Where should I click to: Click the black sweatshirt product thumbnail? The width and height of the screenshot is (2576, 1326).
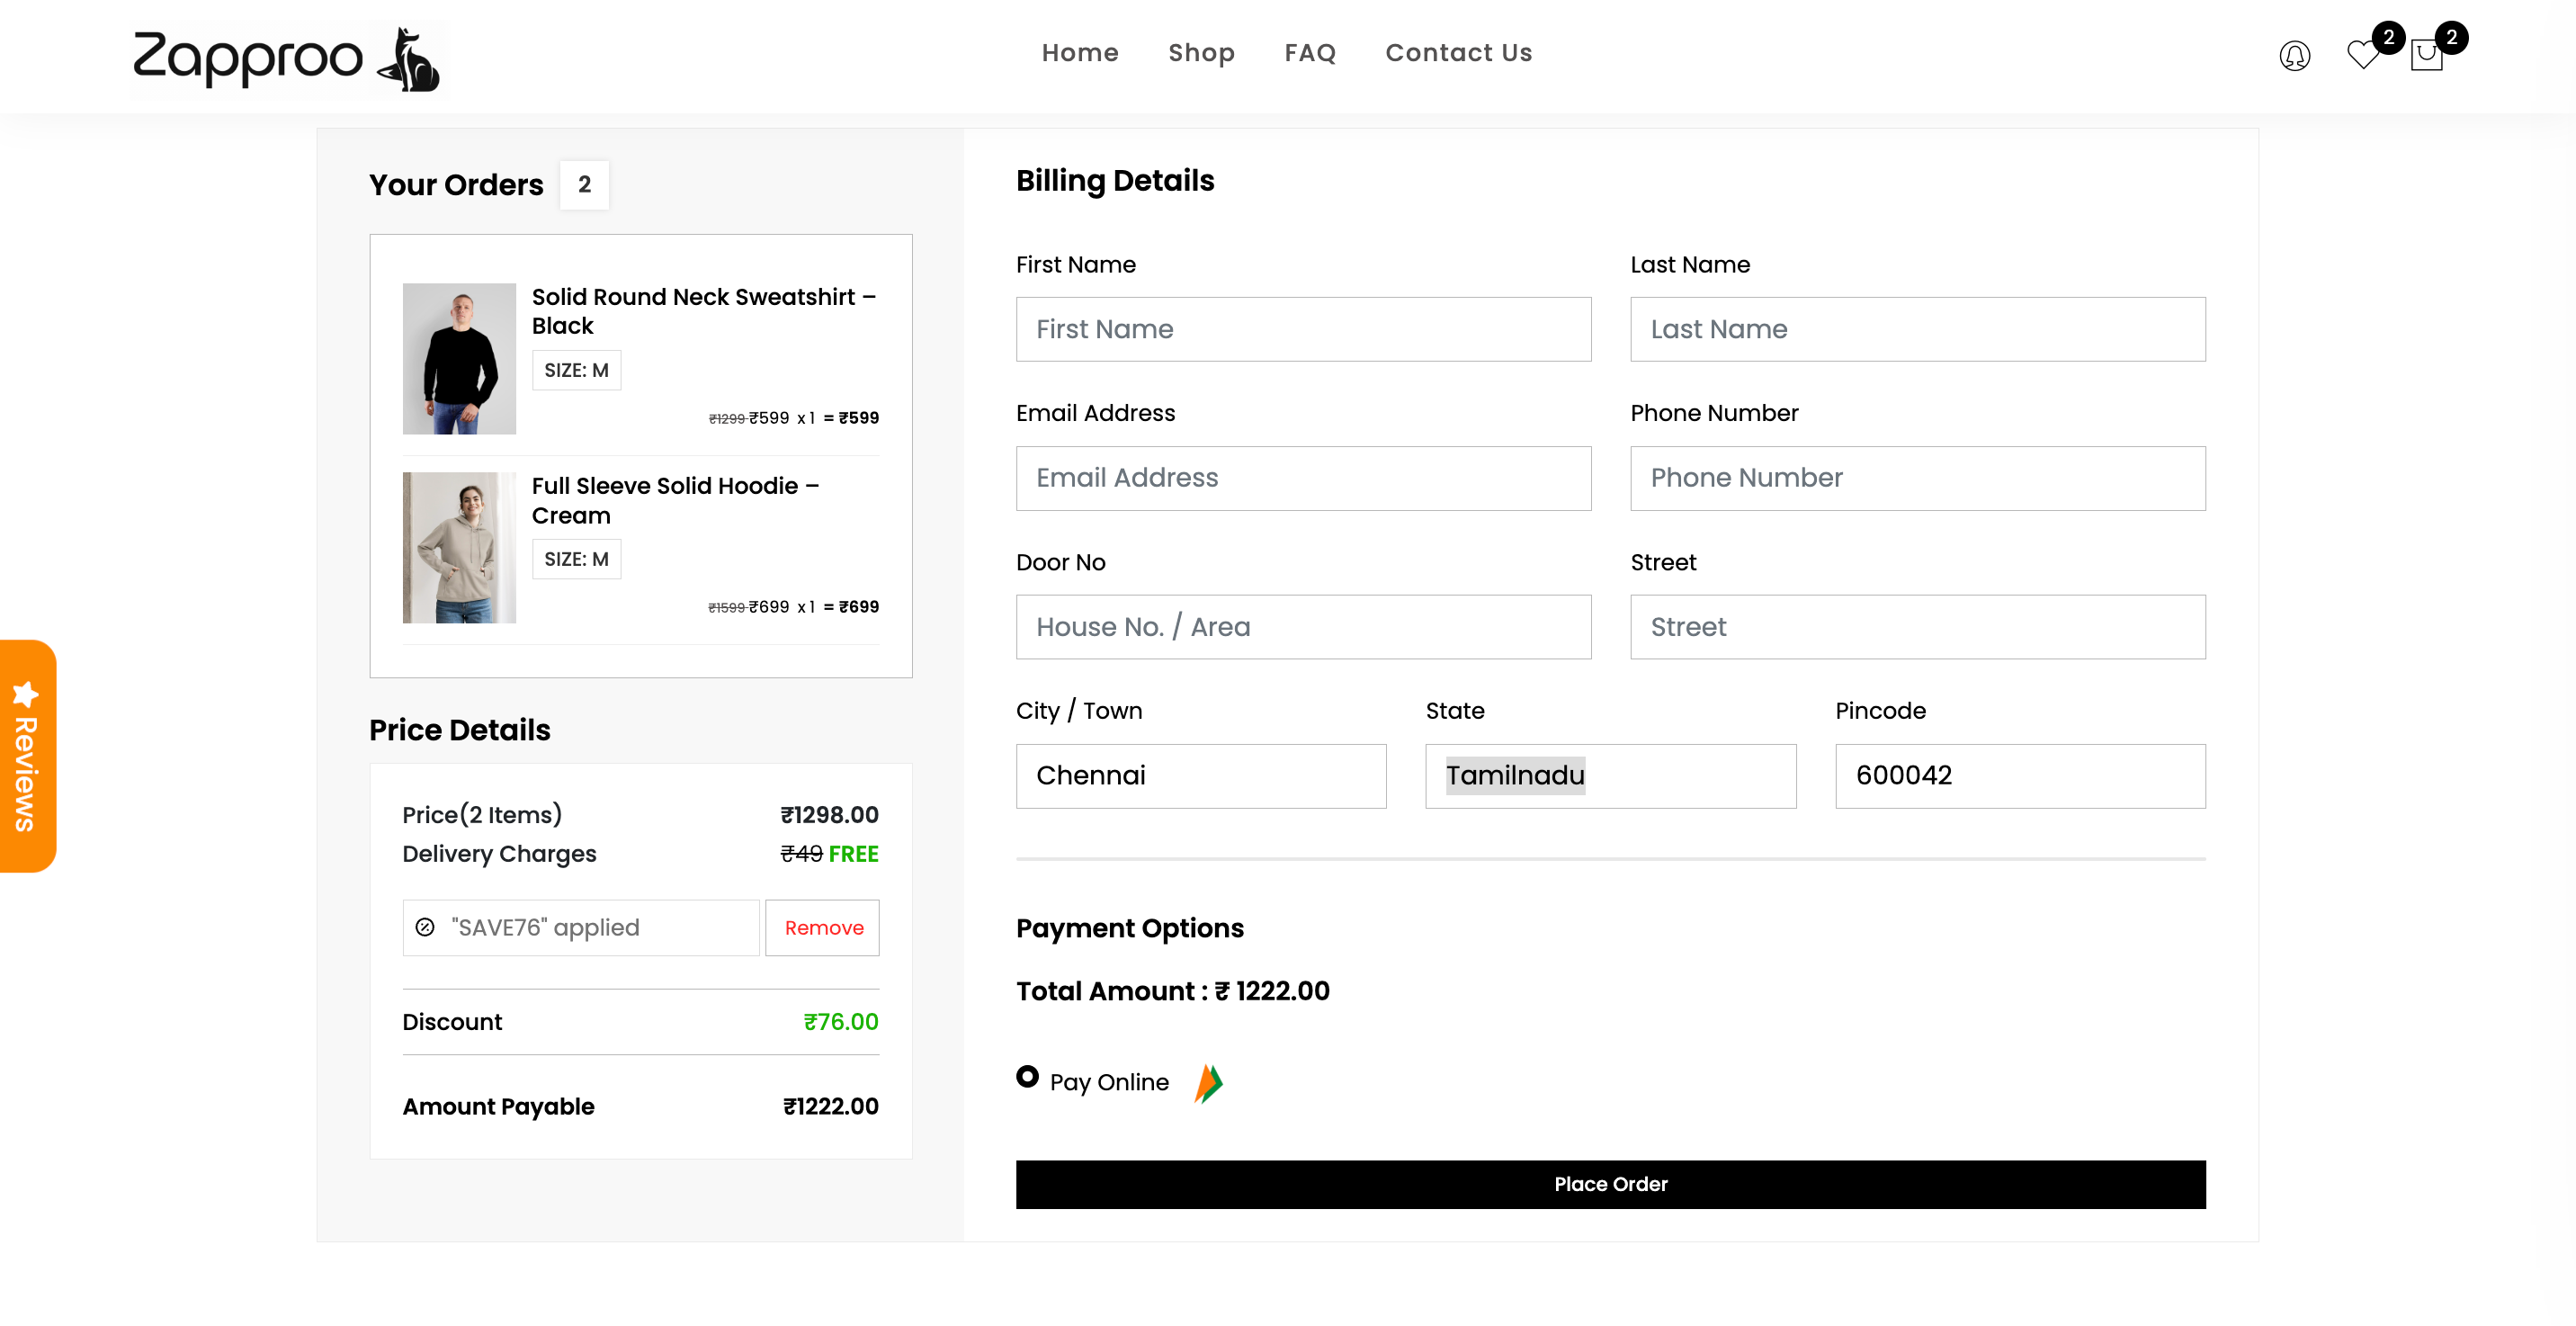(x=459, y=358)
